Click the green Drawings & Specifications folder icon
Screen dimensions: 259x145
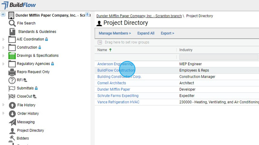pyautogui.click(x=12, y=55)
